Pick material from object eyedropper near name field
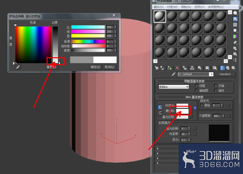243x174 pixels. coord(173,74)
